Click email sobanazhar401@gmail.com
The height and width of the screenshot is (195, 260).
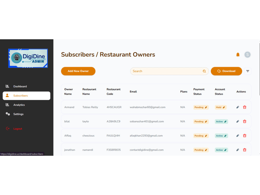tap(147, 121)
